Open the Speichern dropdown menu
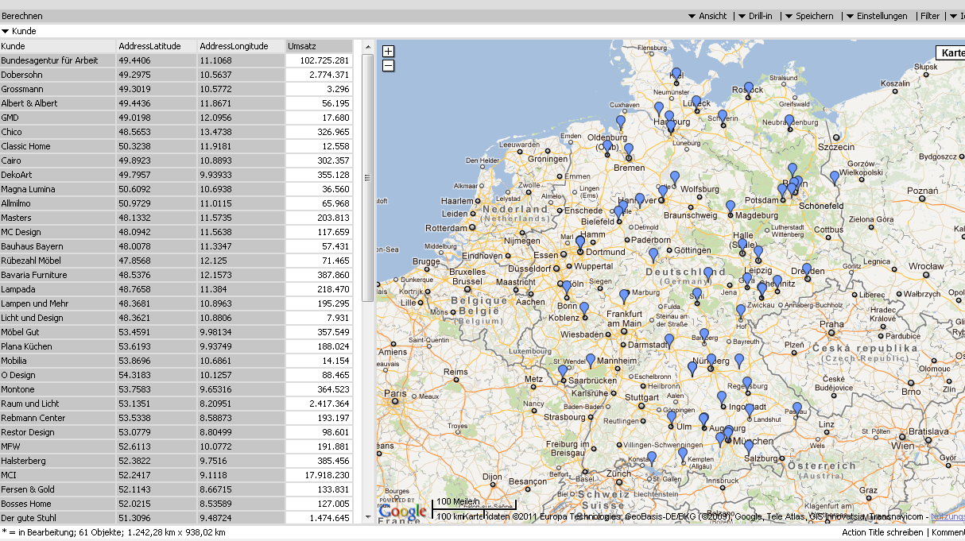Screen dimensions: 965x541 tap(810, 16)
